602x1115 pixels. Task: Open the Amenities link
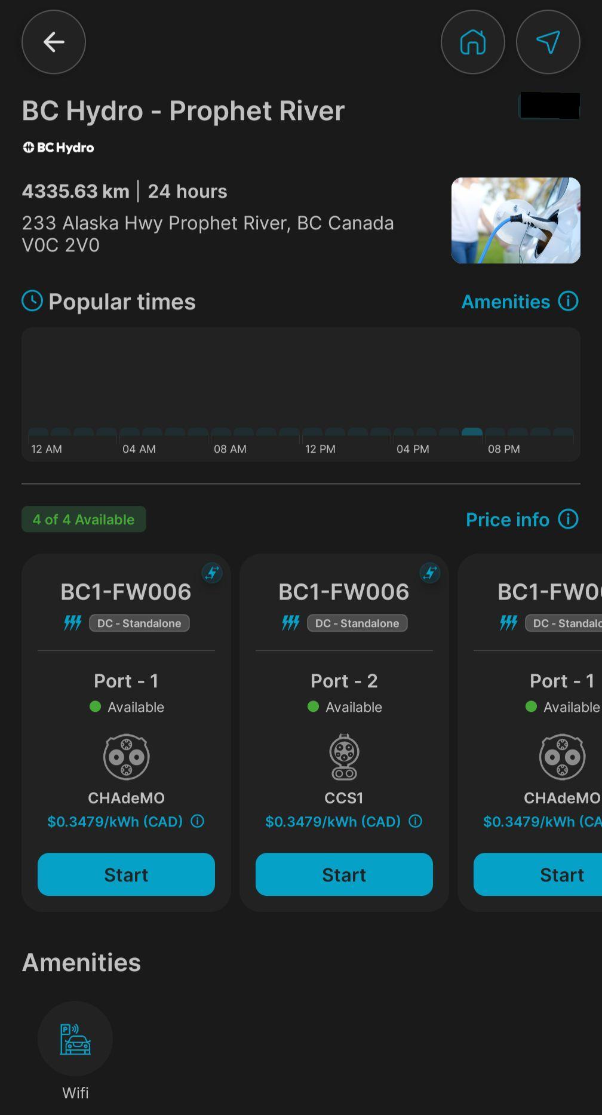coord(505,302)
